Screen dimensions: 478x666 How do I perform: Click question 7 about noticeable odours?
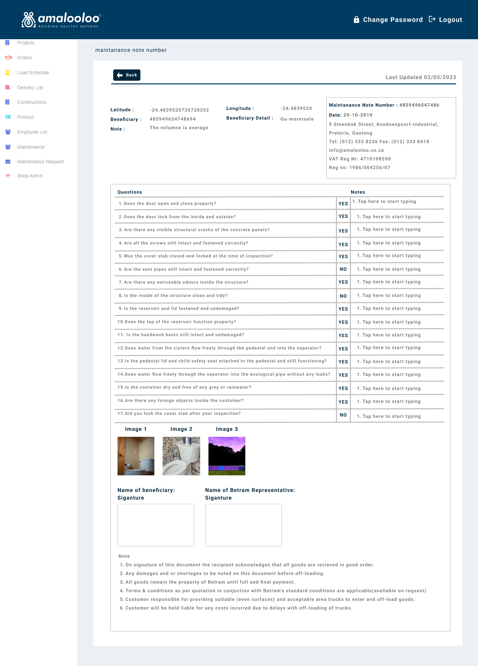pos(184,282)
